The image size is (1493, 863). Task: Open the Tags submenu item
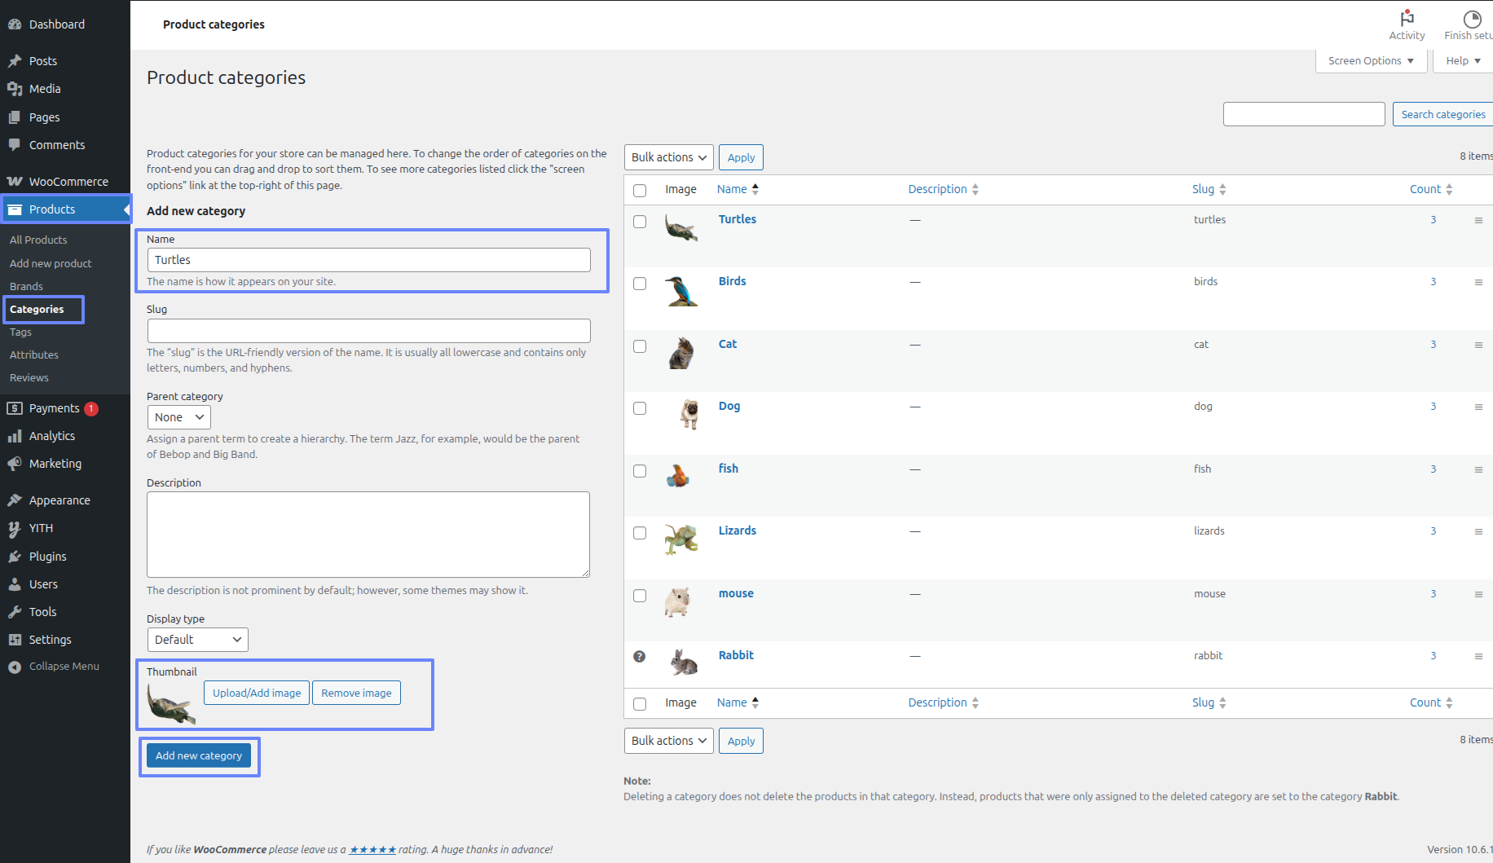point(21,332)
